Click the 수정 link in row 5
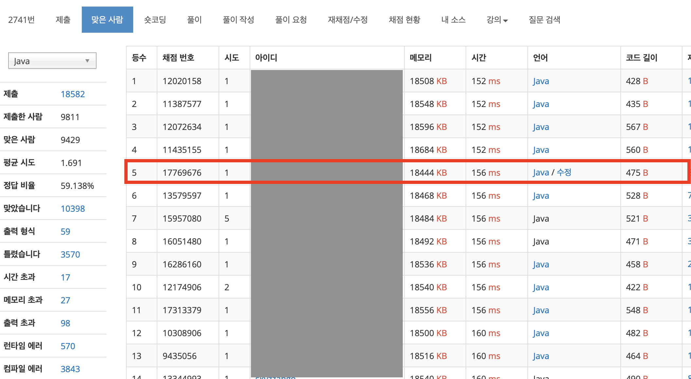The width and height of the screenshot is (691, 379). tap(564, 172)
